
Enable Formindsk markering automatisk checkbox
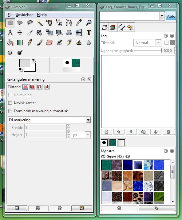click(10, 111)
